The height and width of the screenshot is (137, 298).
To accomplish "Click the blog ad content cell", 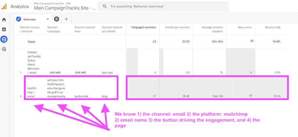I will point(105,96).
